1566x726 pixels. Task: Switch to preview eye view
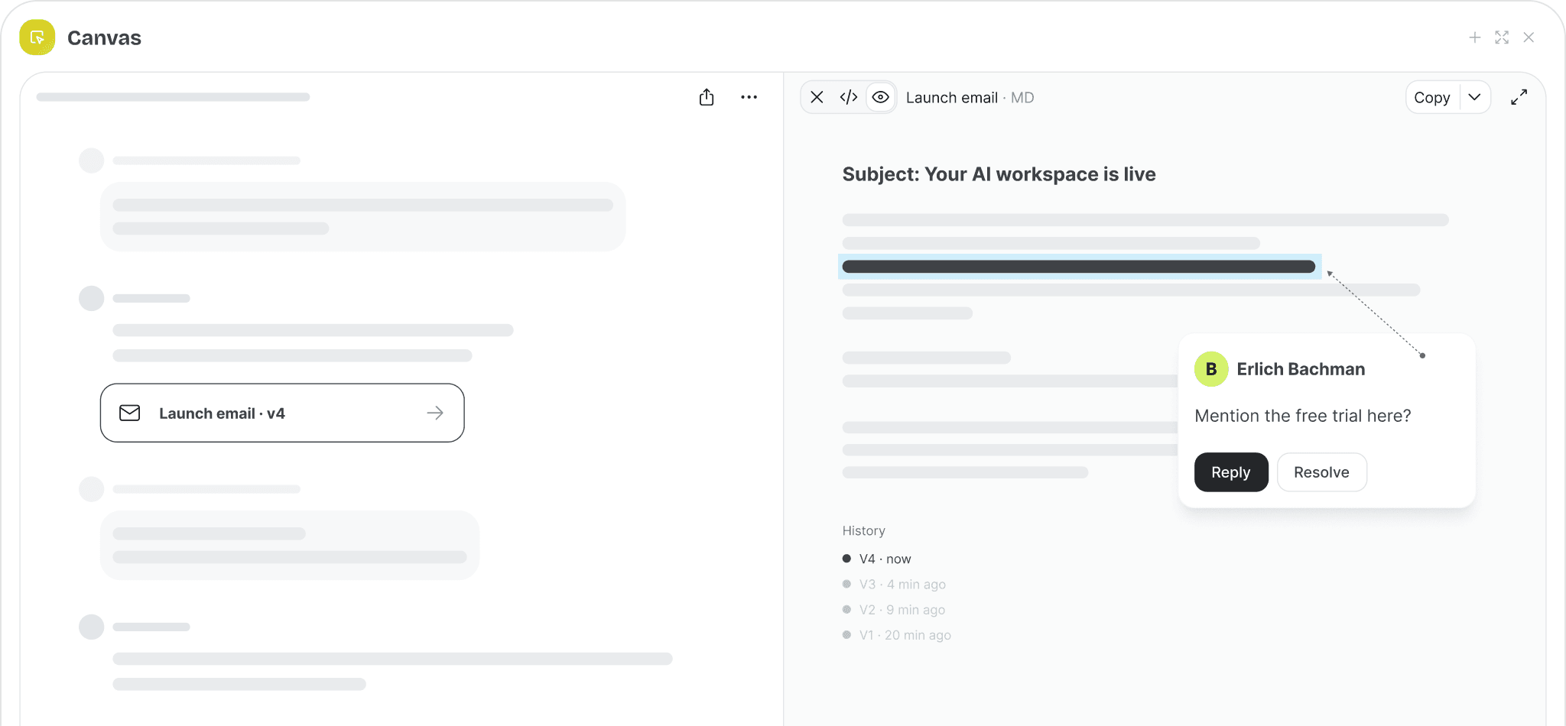(x=881, y=97)
